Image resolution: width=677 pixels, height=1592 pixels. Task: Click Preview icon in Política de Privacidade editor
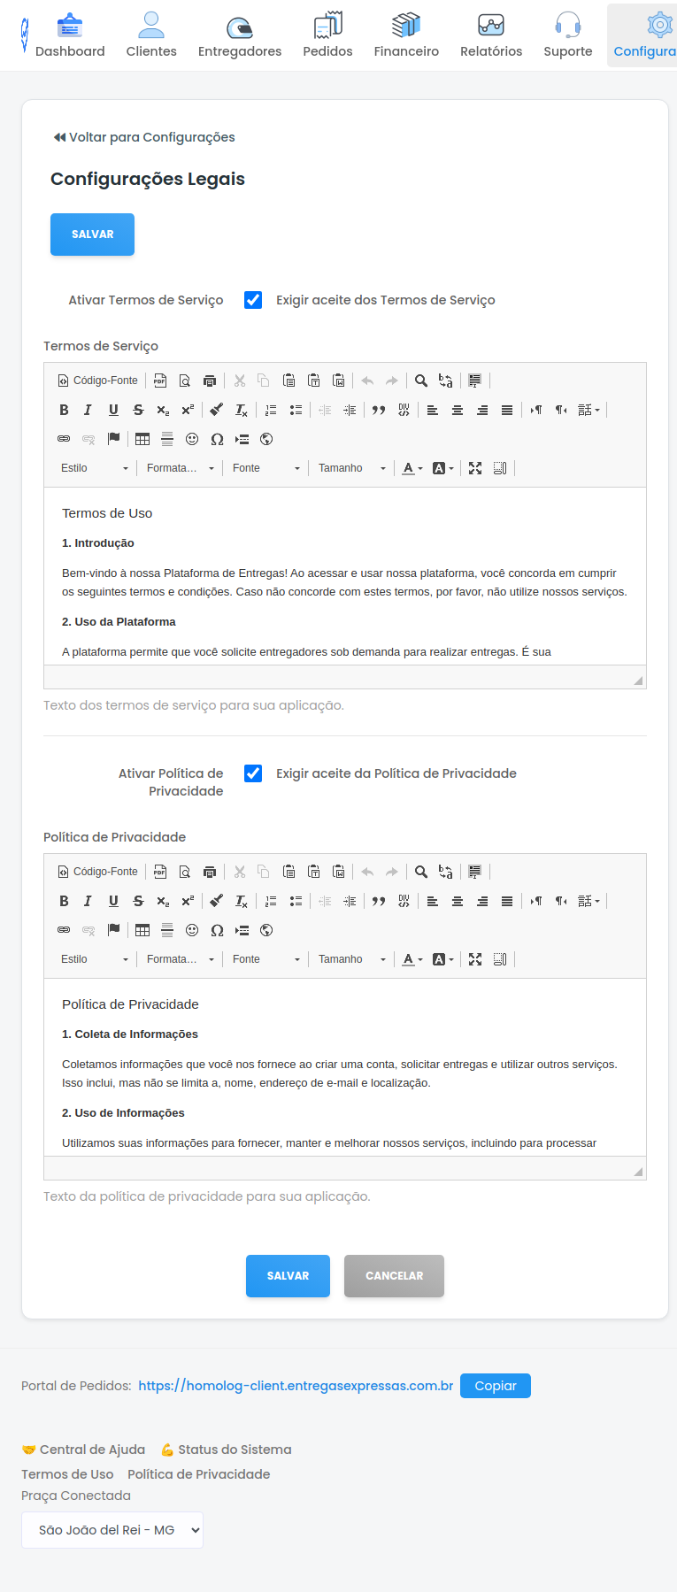pyautogui.click(x=185, y=872)
